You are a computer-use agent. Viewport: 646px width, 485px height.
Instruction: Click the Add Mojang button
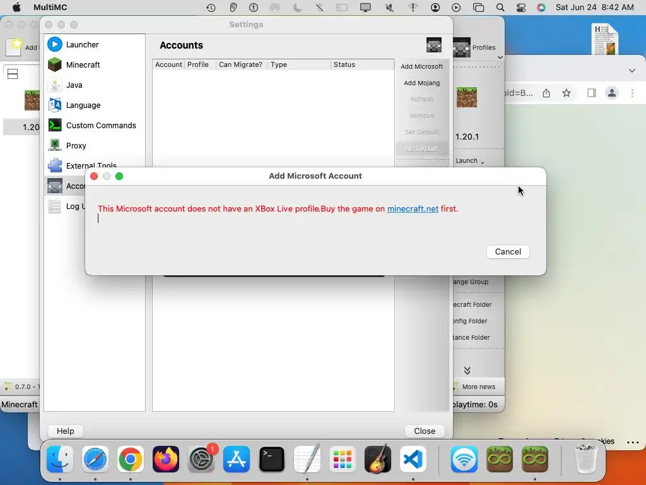422,83
